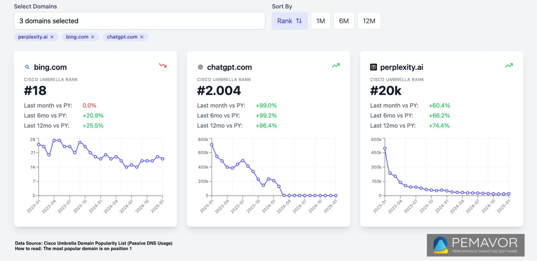The height and width of the screenshot is (261, 537).
Task: Click bing.com's +25.5% twelve-month value
Action: point(93,125)
